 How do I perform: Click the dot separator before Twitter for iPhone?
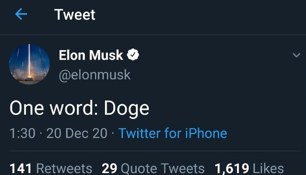click(113, 134)
